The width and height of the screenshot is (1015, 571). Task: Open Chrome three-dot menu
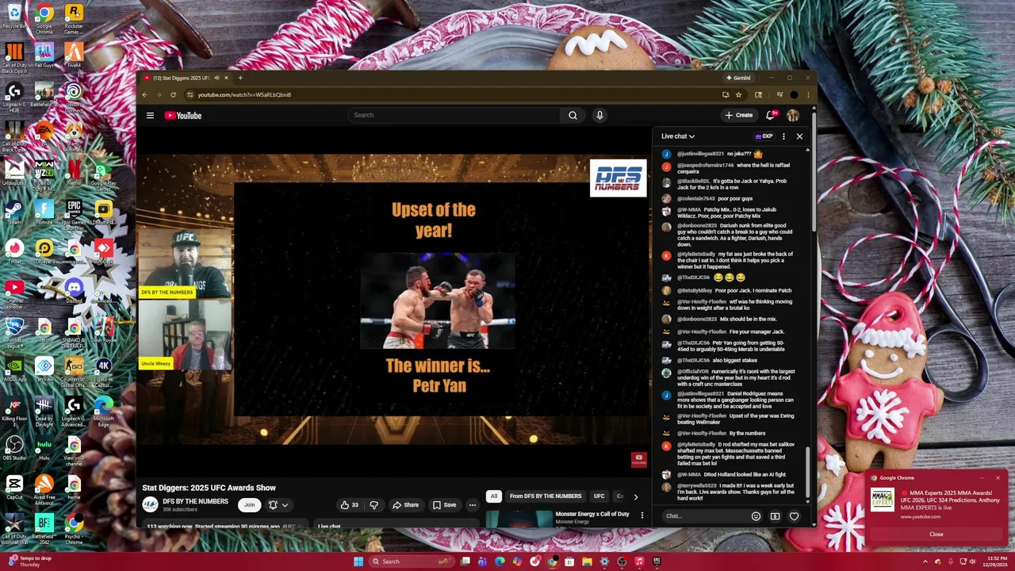pos(807,94)
